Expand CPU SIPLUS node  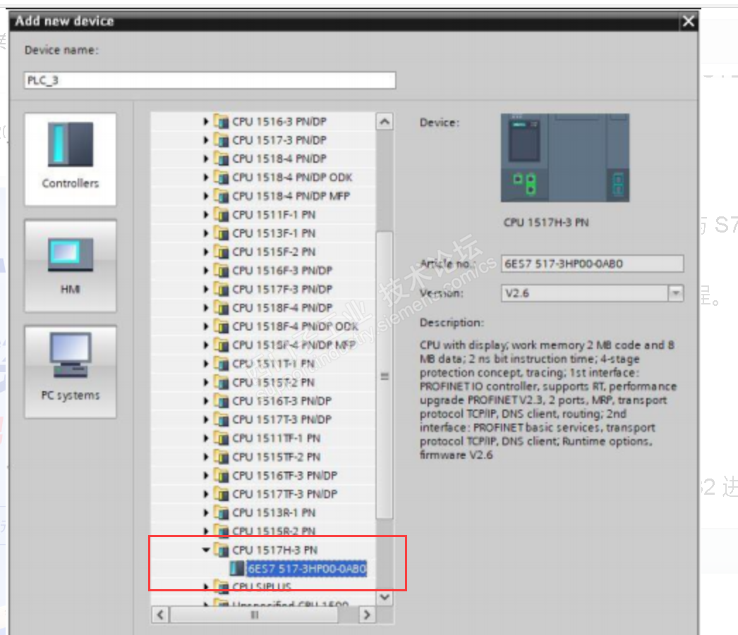tap(206, 586)
